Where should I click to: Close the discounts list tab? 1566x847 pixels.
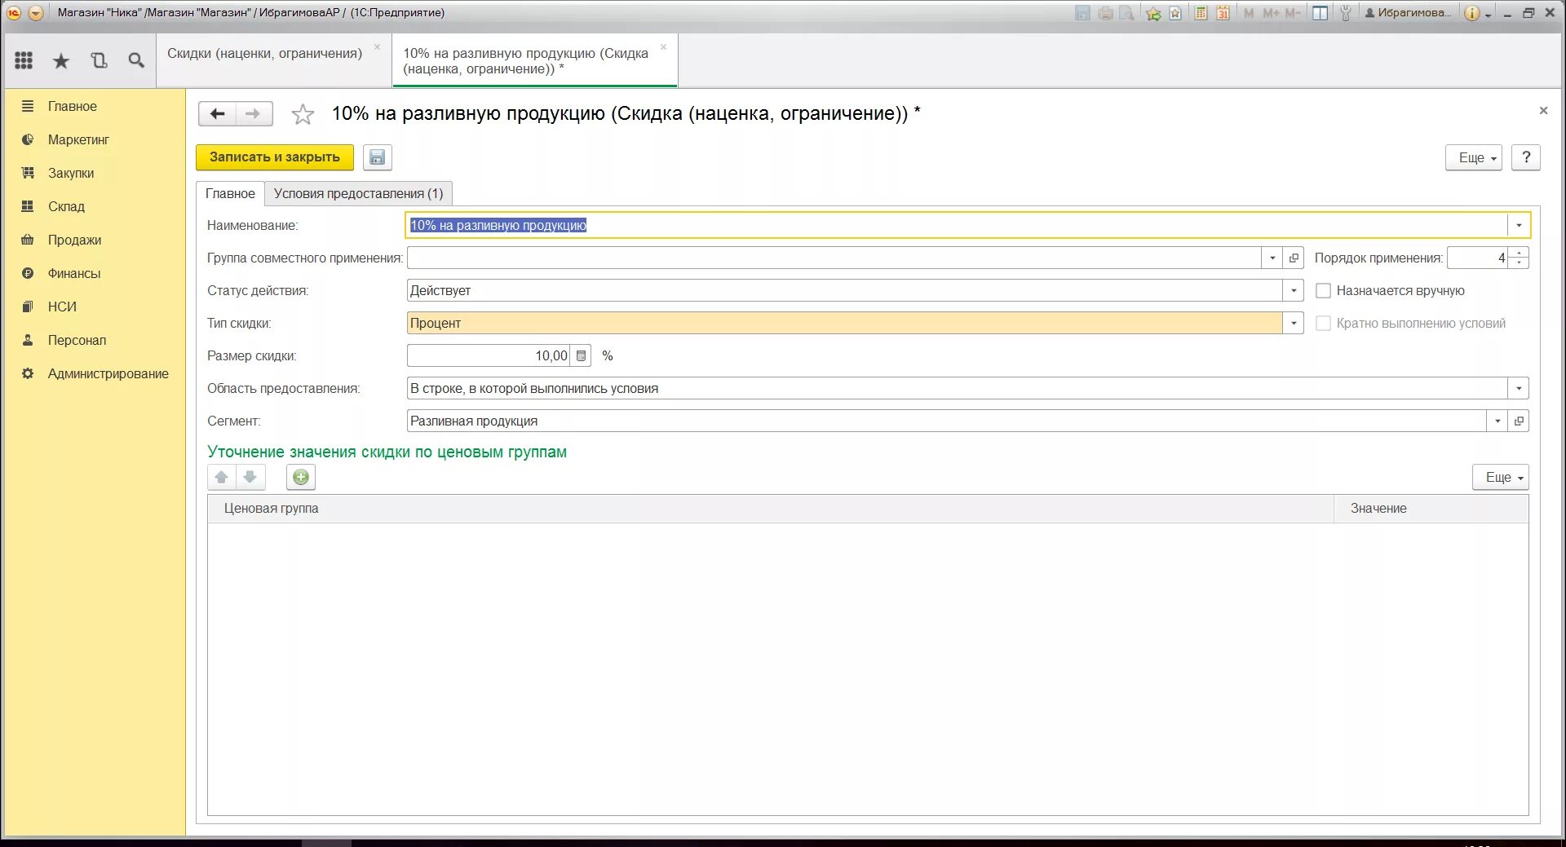[377, 47]
